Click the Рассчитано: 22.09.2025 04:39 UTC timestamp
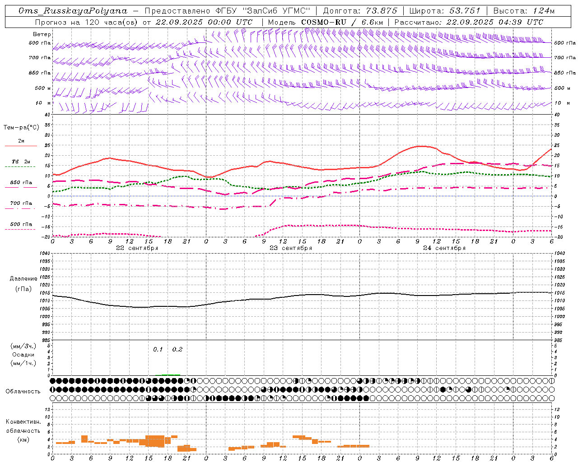The height and width of the screenshot is (462, 578). [x=469, y=22]
